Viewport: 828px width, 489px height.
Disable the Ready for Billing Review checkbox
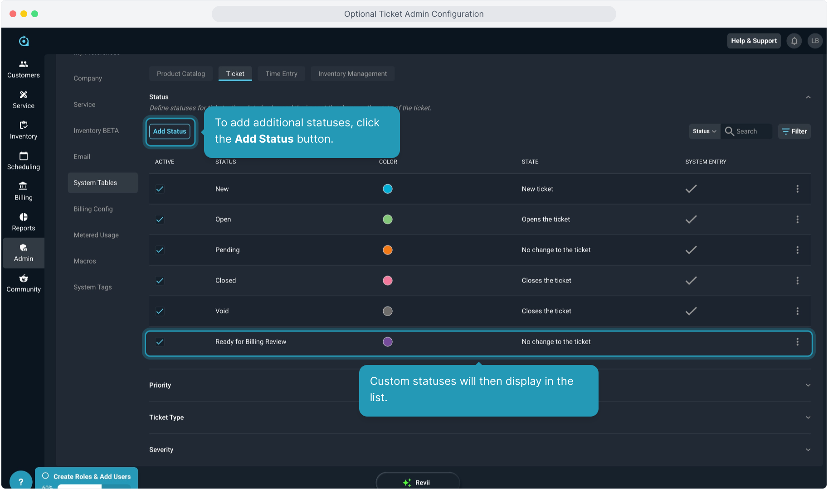pos(160,342)
